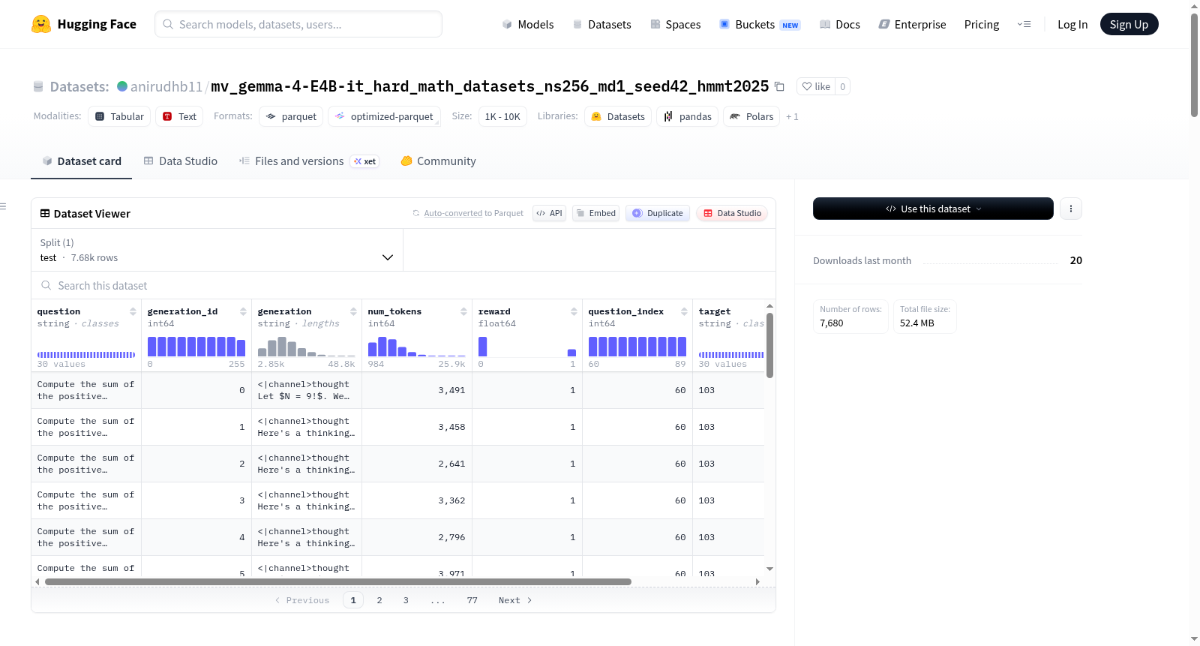
Task: Open Buckets in the top navigation
Action: tap(760, 25)
